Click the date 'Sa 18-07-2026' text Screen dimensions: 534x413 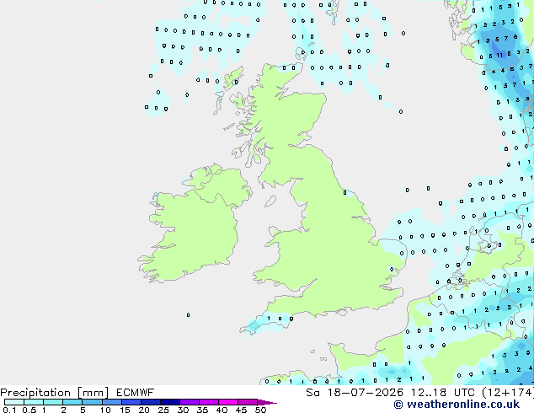(x=355, y=393)
